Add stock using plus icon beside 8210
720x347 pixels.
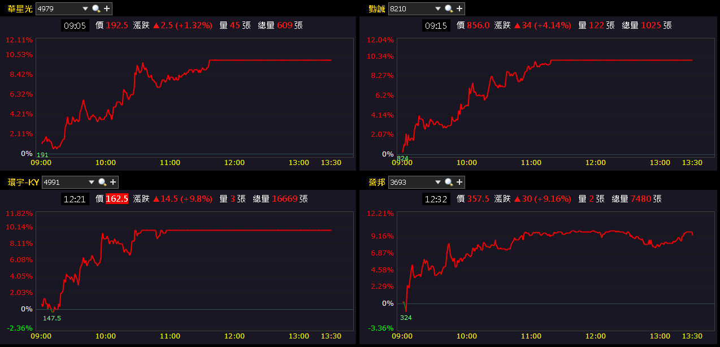[x=459, y=8]
